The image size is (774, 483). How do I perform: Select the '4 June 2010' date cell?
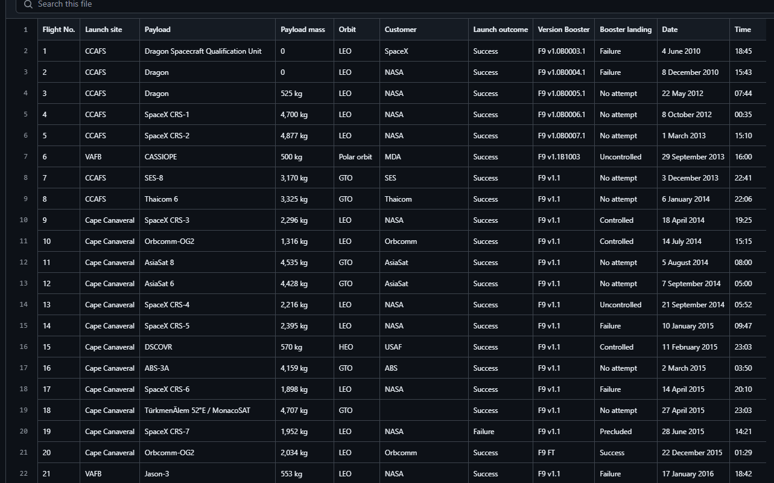click(x=681, y=51)
